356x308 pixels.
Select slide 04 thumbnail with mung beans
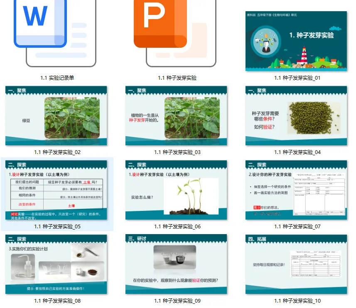coord(296,116)
